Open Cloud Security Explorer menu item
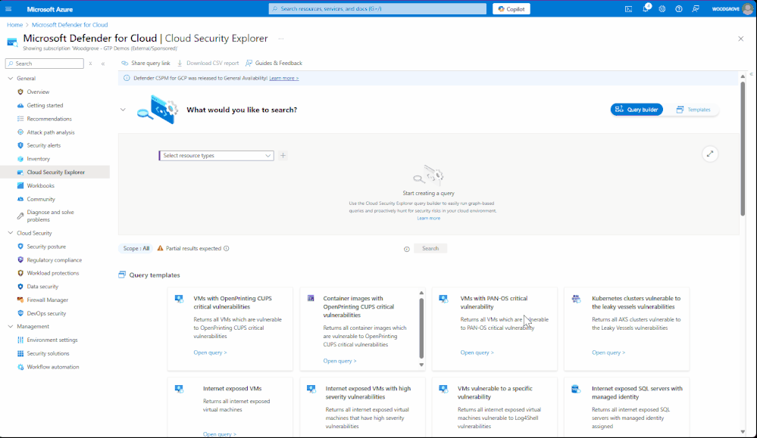757x438 pixels. [x=55, y=172]
